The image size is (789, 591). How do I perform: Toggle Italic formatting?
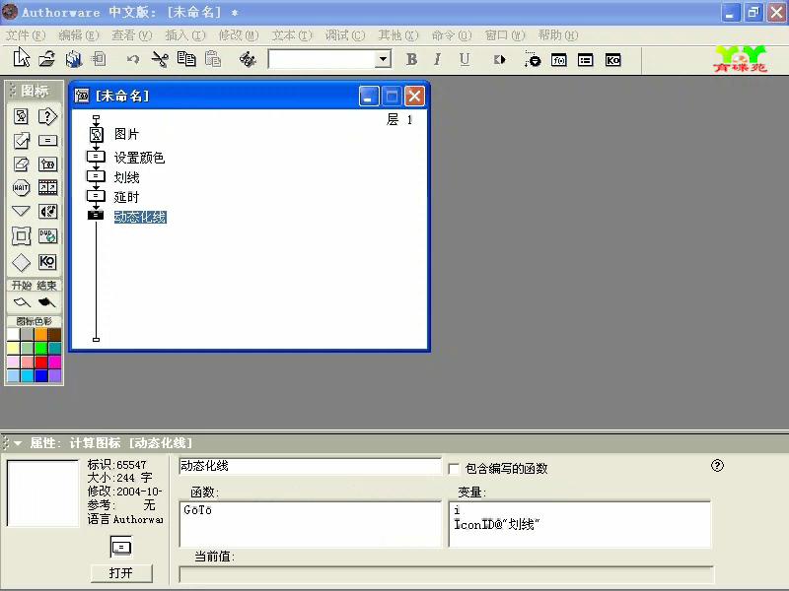click(x=437, y=59)
